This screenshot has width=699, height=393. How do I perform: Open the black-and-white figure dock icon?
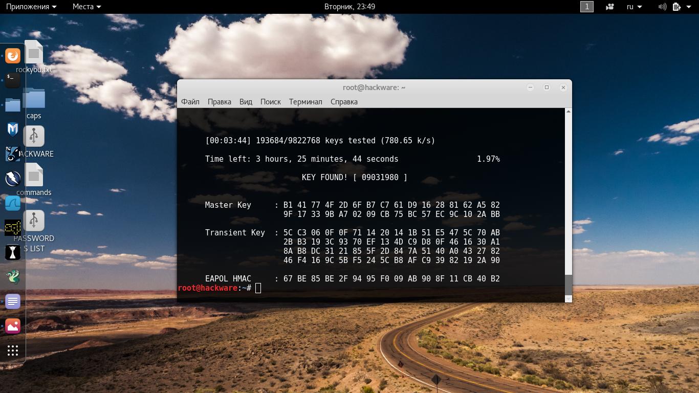[x=13, y=252]
